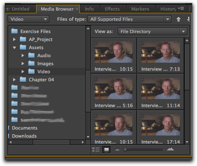The image size is (197, 166).
Task: Select the Interview clip with duration 7:13
Action: point(160,55)
